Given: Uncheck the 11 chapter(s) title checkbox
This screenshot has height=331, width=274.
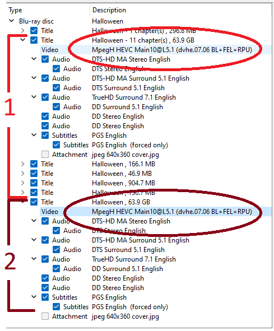Looking at the screenshot, I should (34, 40).
